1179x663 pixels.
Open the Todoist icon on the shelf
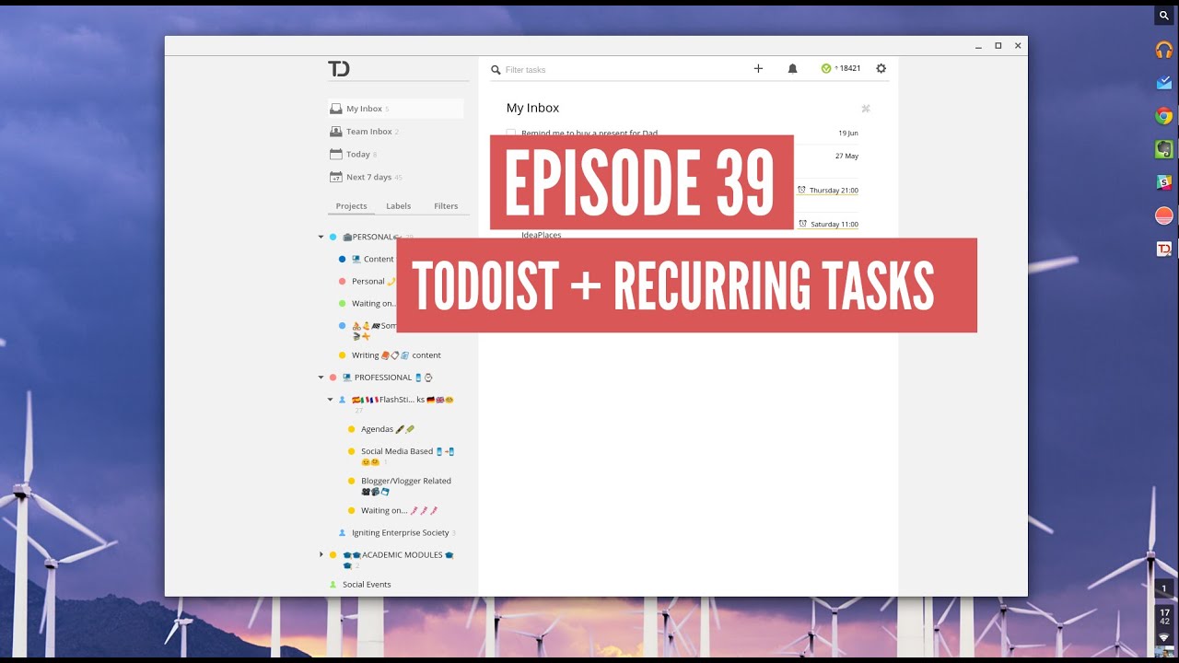(x=1164, y=249)
